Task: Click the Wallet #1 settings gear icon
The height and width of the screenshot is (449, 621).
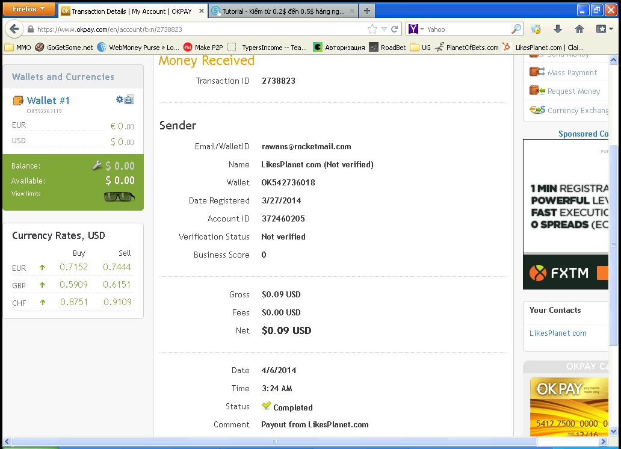Action: pos(119,99)
